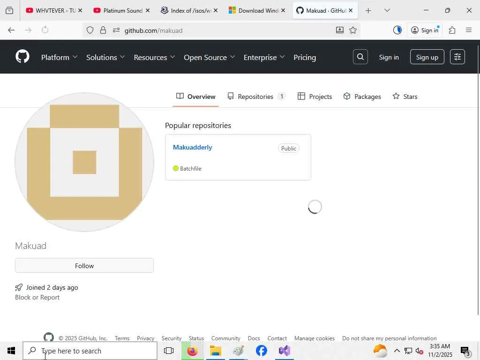Open appearance settings sliders icon in header
The height and width of the screenshot is (360, 480).
tap(457, 57)
